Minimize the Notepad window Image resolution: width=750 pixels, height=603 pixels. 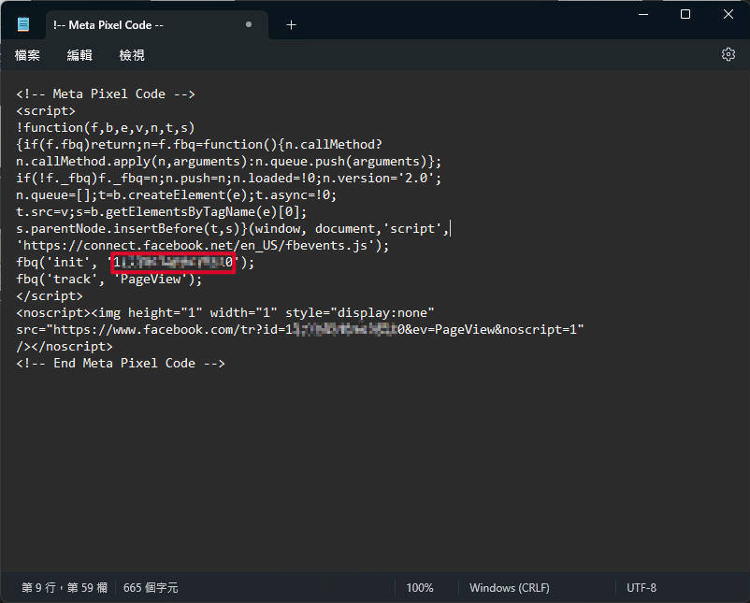click(x=642, y=15)
